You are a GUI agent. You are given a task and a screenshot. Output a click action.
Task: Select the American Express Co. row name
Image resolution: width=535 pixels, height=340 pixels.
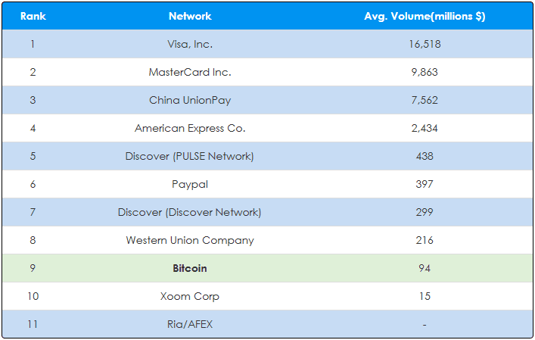(190, 128)
